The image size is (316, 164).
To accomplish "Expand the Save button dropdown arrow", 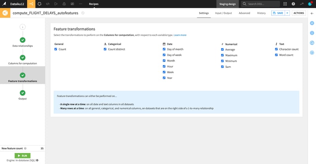I will (287, 13).
